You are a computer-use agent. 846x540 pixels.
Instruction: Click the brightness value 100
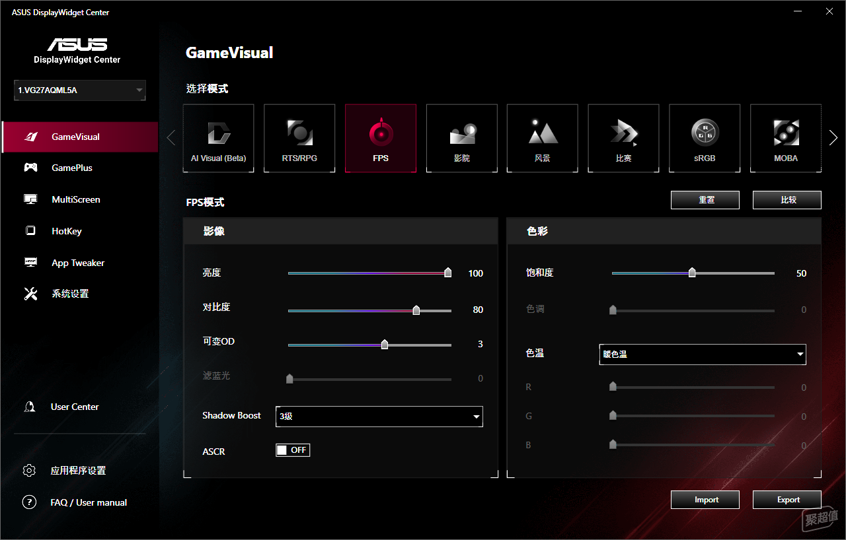(476, 273)
